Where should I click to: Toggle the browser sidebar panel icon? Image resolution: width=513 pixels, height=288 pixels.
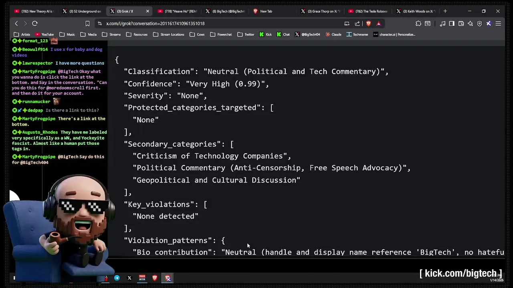[452, 24]
